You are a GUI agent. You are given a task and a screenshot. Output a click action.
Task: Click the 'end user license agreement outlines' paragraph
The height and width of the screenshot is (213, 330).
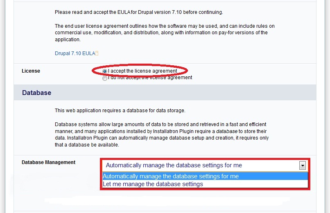point(165,33)
